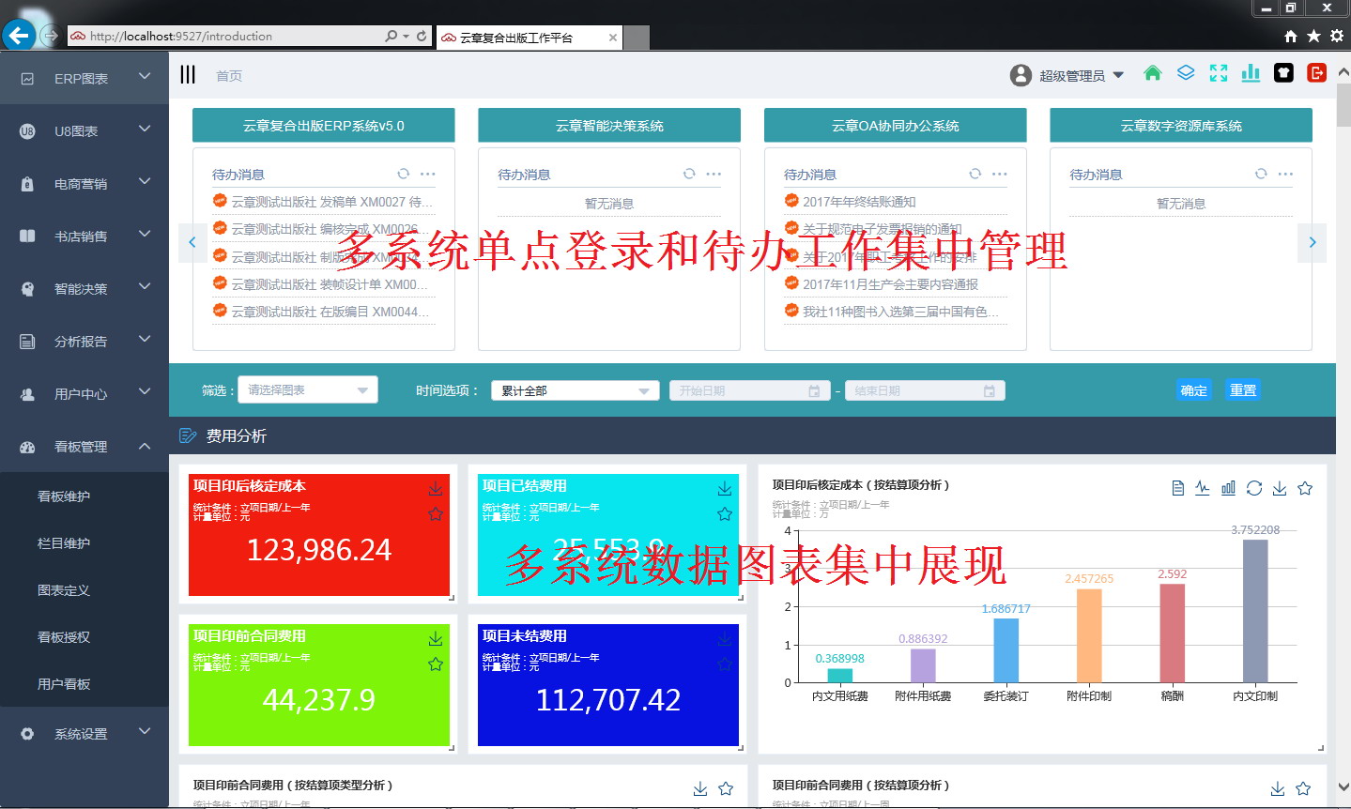The width and height of the screenshot is (1351, 809).
Task: Open the 请选择图表 filter dropdown
Action: click(x=307, y=390)
